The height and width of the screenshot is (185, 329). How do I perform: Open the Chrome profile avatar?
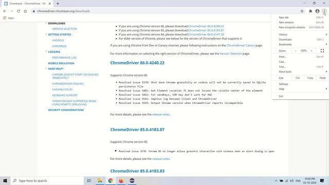[317, 11]
